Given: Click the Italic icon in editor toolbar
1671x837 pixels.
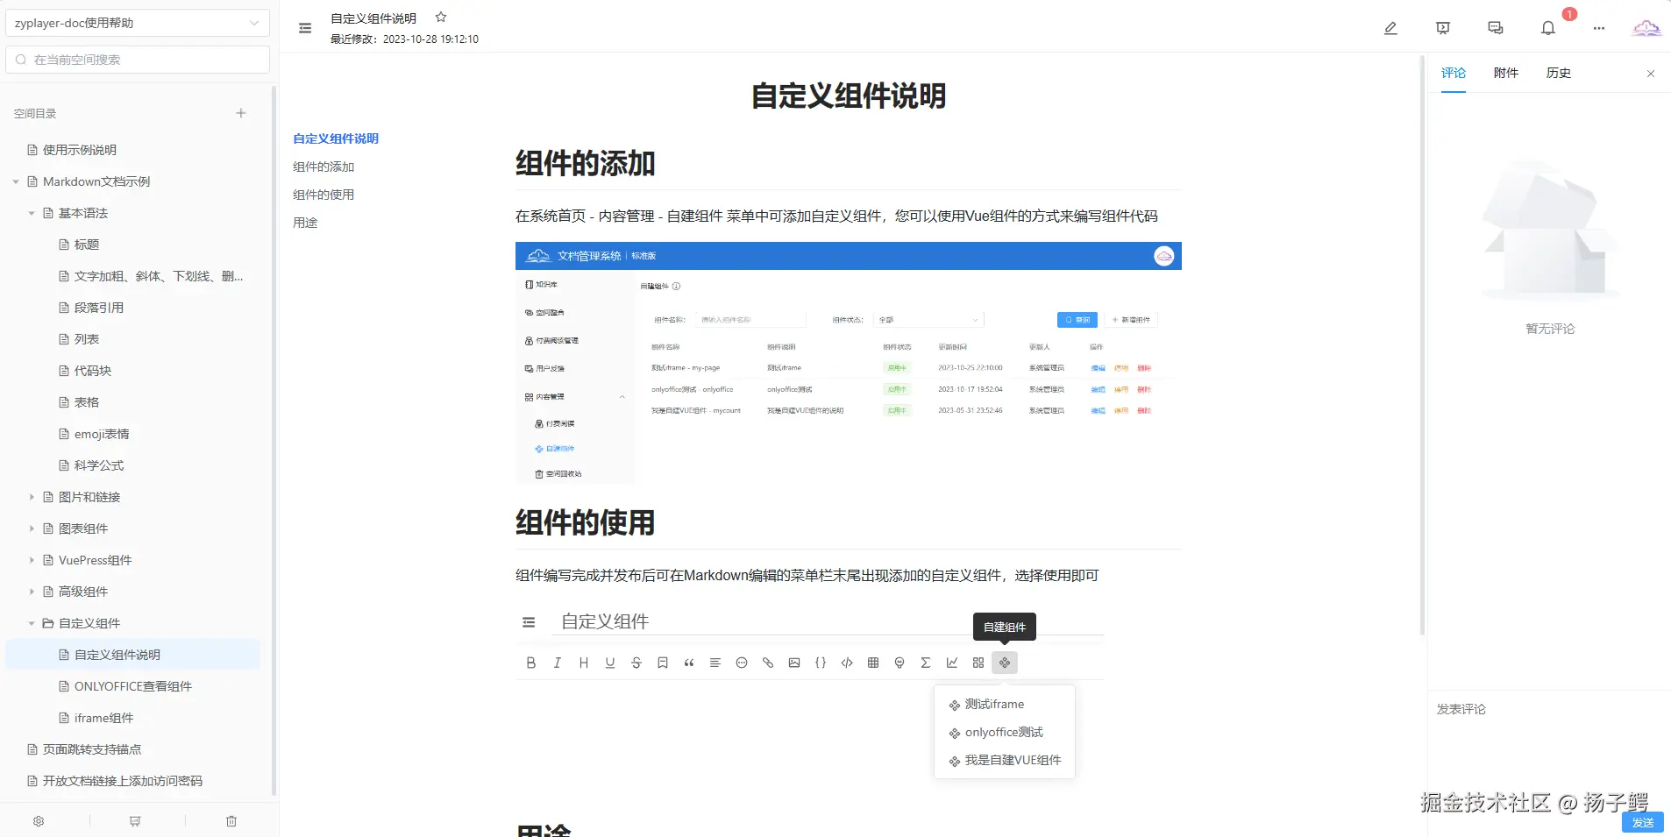Looking at the screenshot, I should 557,663.
